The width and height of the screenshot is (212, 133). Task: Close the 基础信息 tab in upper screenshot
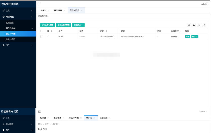64,10
